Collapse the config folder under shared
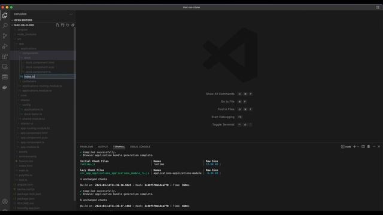This screenshot has width=383, height=215. click(x=26, y=105)
